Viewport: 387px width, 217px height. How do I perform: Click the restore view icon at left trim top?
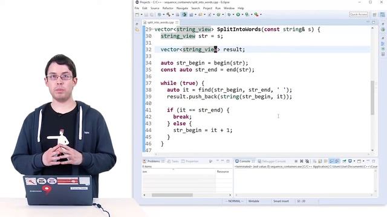coord(137,24)
